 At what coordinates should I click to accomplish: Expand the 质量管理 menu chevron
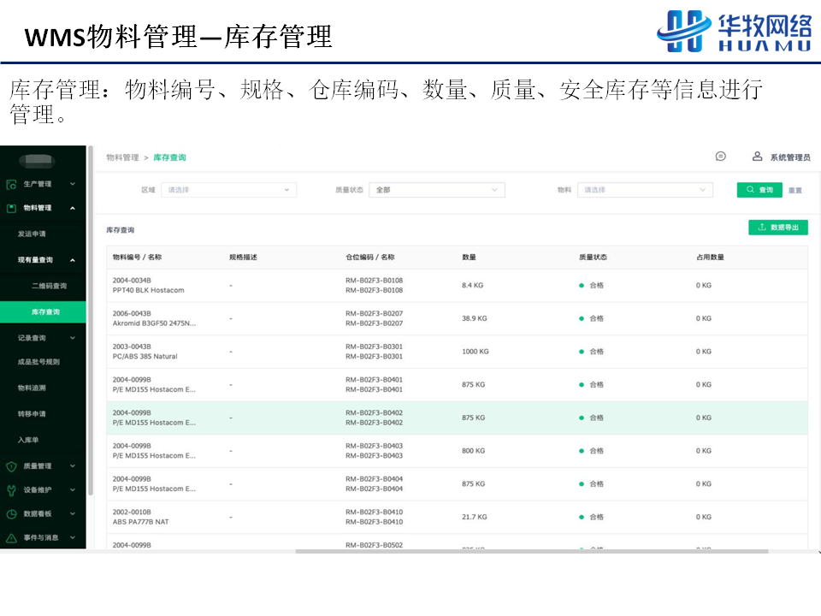pos(73,466)
